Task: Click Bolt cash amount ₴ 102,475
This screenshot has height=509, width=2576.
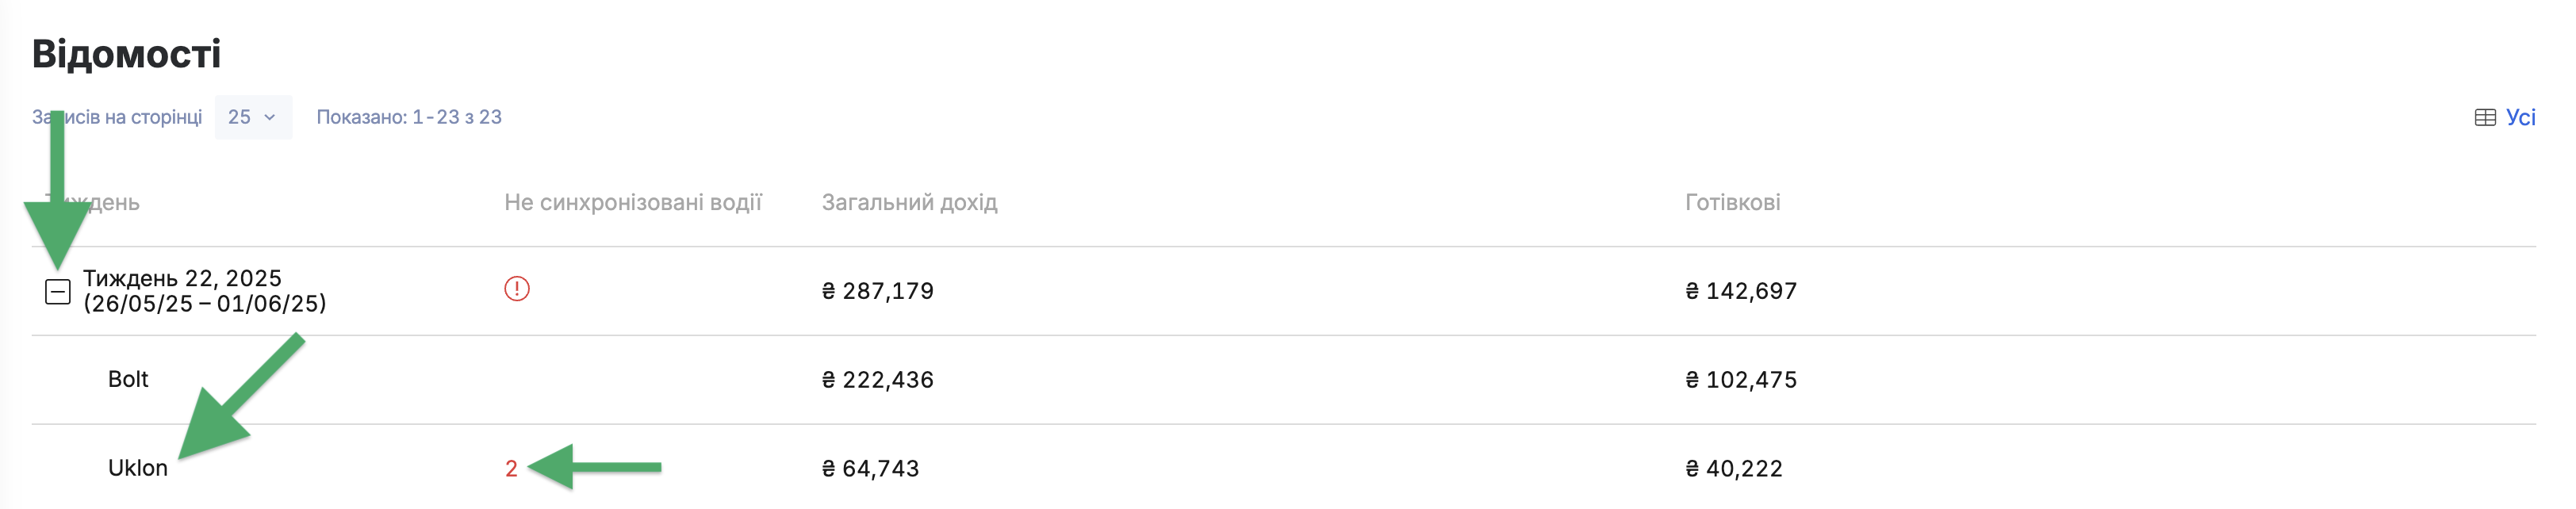Action: (1741, 380)
